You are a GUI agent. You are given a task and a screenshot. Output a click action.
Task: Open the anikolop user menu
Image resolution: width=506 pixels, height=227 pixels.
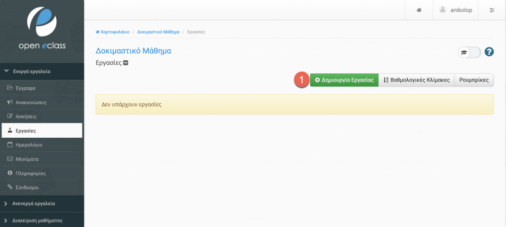[x=455, y=10]
